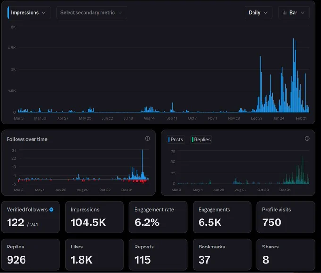
Task: Click the 'Oct 7' axis label in Impressions chart
Action: point(193,118)
